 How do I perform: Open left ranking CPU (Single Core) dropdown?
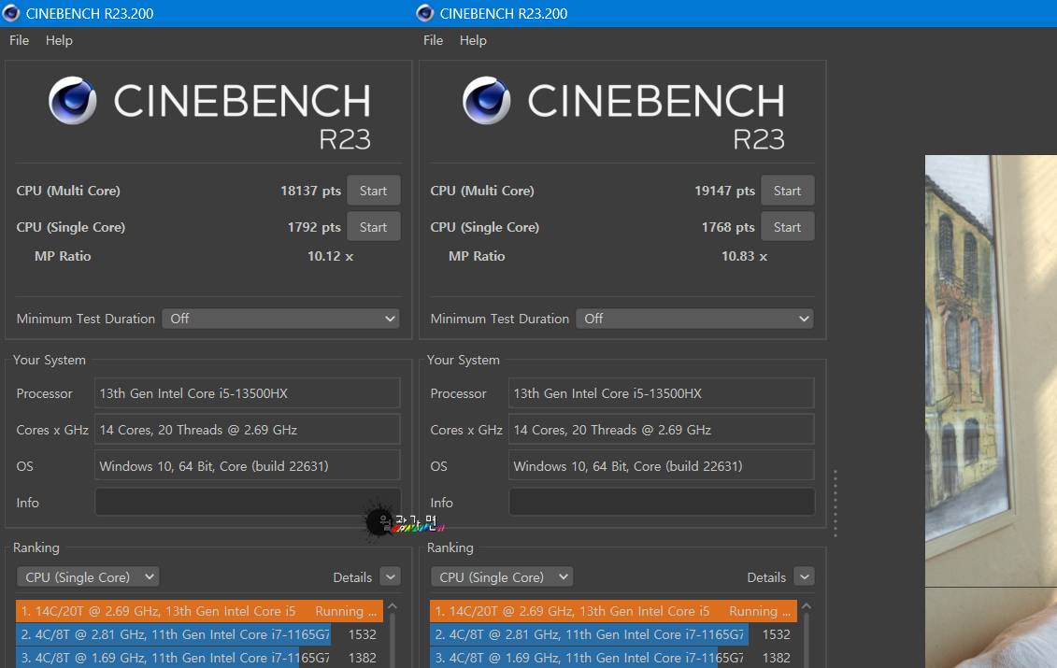[x=88, y=577]
